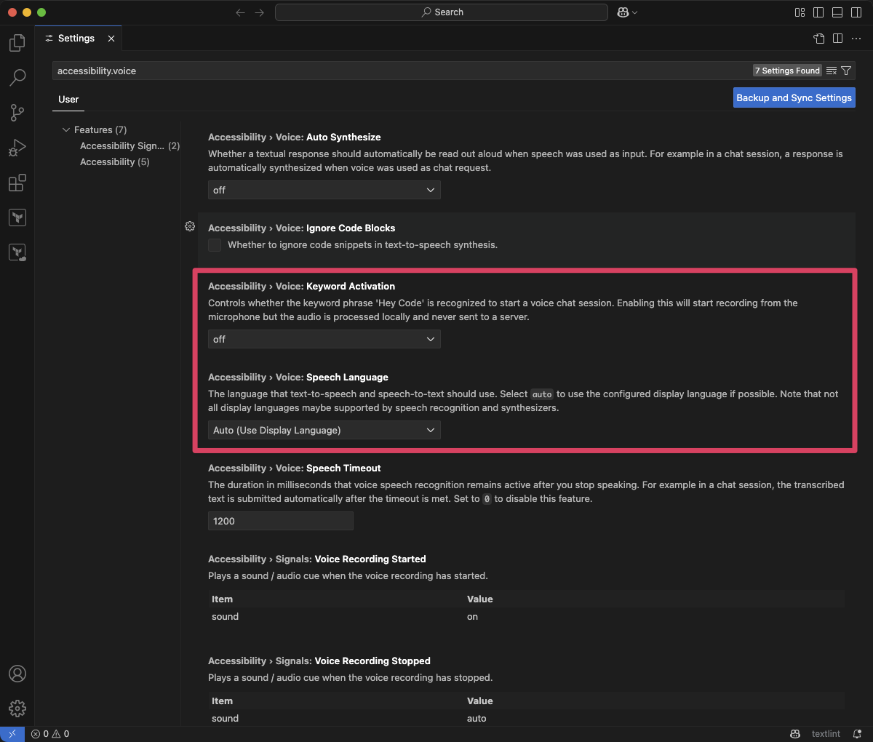Open the Run and Debug view

(x=17, y=148)
